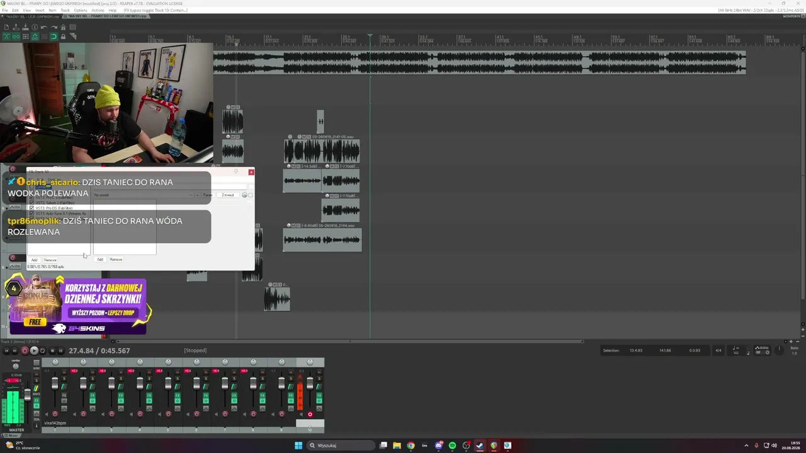Click the Remove button under the FX list
Image resolution: width=806 pixels, height=453 pixels.
(50, 260)
